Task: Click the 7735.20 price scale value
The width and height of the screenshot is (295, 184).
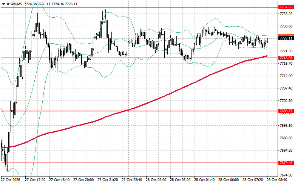Action: [286, 14]
